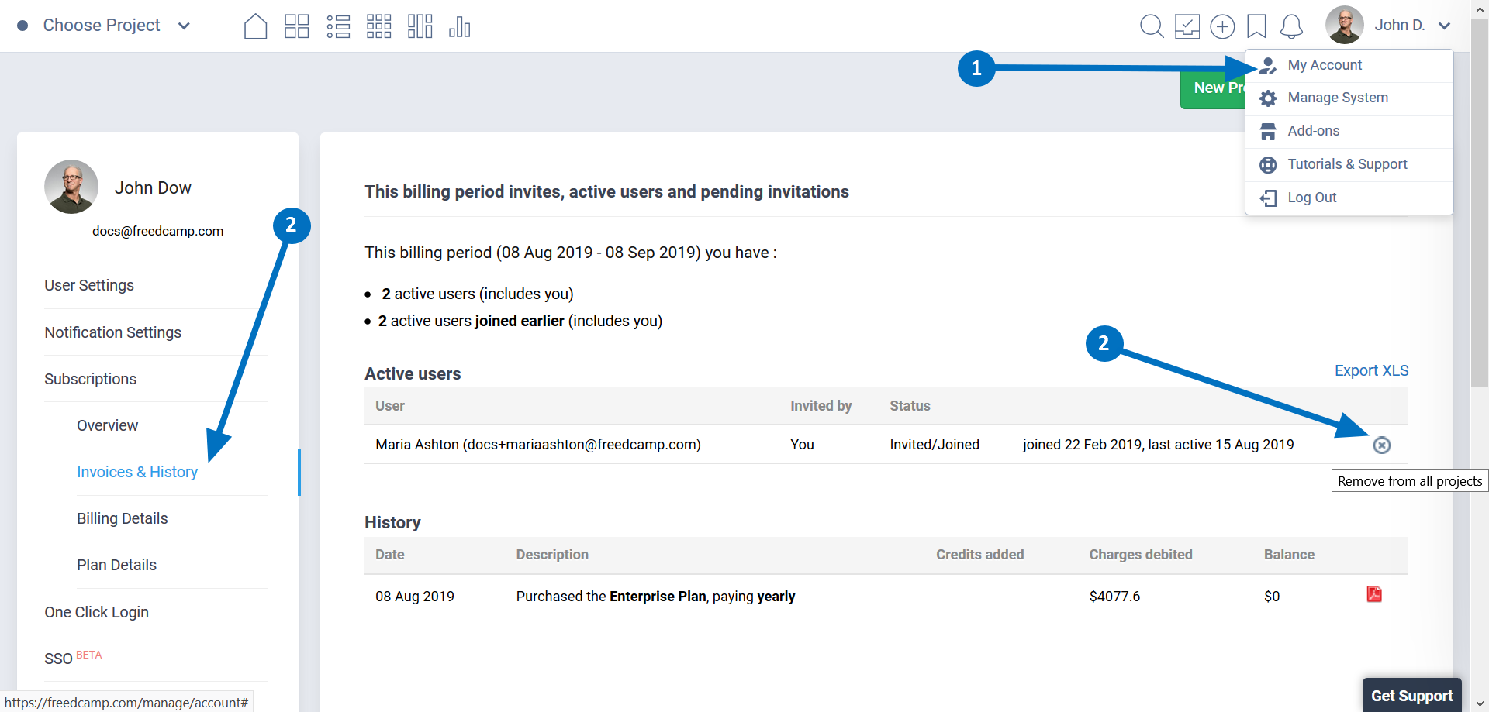Viewport: 1489px width, 712px height.
Task: Open the reports bar chart icon
Action: [x=459, y=26]
